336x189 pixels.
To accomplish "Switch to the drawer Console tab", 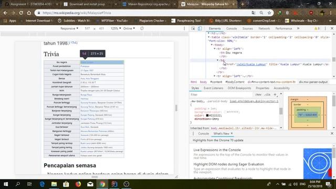I will click(x=203, y=133).
